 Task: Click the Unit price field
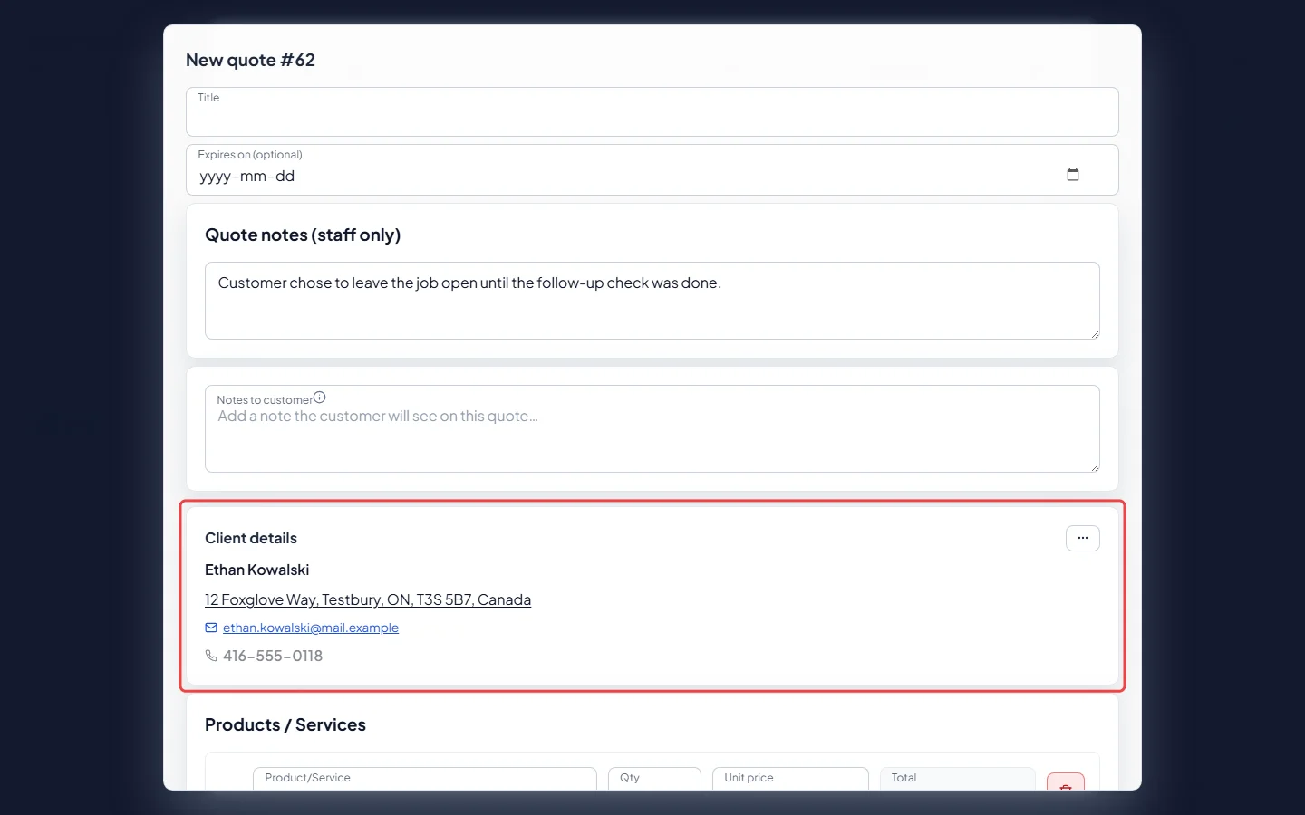coord(790,779)
